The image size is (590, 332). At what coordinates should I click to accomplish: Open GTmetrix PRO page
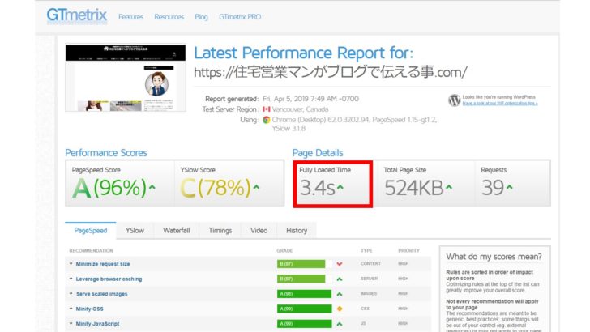[240, 17]
